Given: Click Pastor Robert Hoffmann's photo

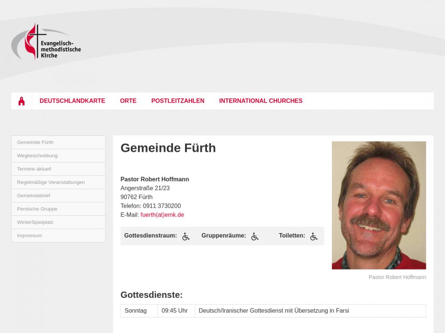Looking at the screenshot, I should click(x=379, y=205).
